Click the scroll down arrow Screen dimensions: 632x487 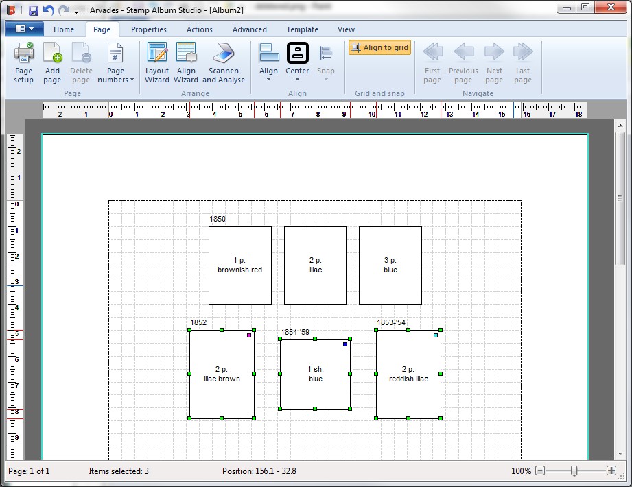click(620, 454)
